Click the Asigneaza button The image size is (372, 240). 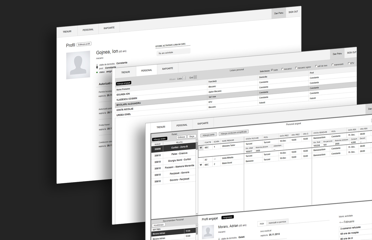pyautogui.click(x=227, y=217)
